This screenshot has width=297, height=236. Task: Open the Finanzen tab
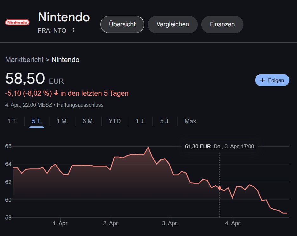click(222, 24)
